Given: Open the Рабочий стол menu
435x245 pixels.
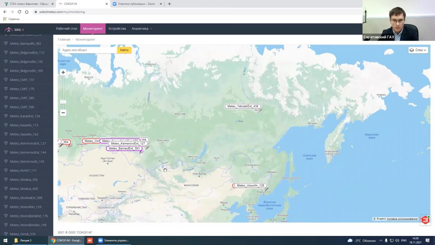Looking at the screenshot, I should tap(67, 29).
